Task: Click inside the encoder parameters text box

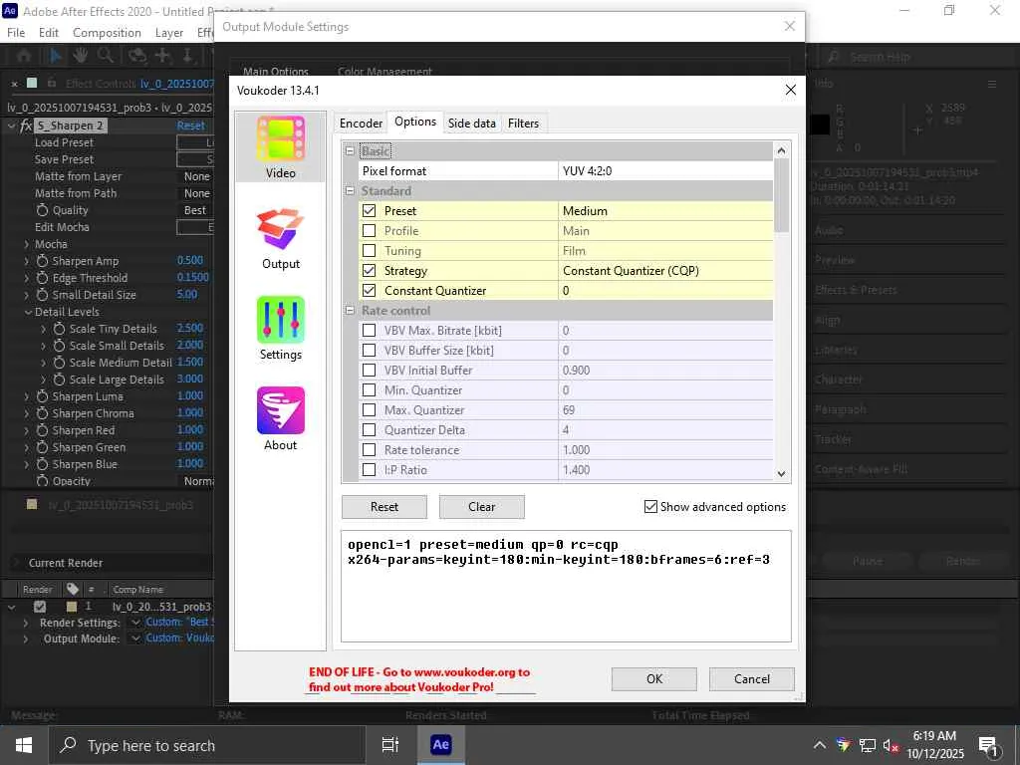Action: [x=566, y=586]
